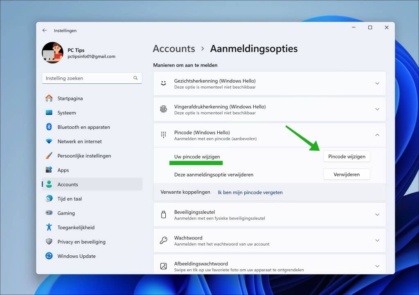Open Ik ben mijn pincode vergeten link
Image resolution: width=419 pixels, height=295 pixels.
(x=250, y=192)
